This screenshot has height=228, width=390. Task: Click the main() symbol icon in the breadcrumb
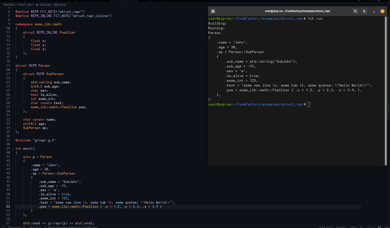pos(56,5)
